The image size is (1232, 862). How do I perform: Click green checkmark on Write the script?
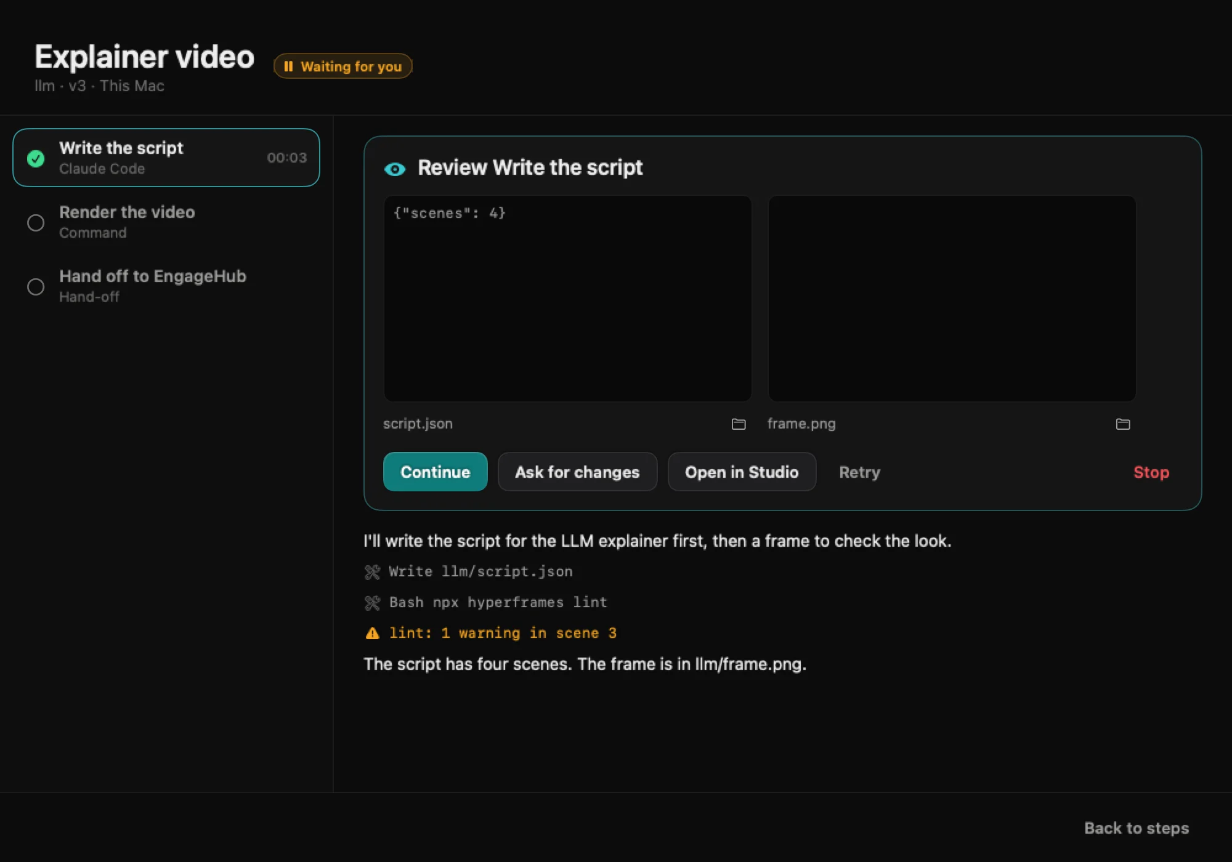pyautogui.click(x=36, y=158)
